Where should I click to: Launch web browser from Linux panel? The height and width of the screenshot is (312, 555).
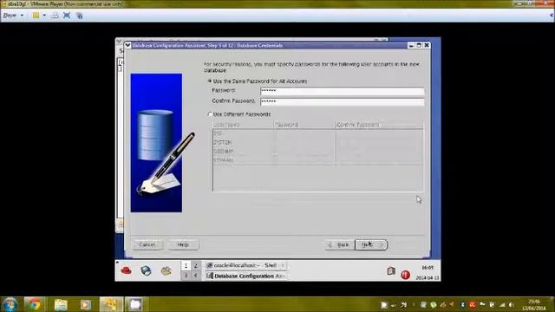coord(146,271)
